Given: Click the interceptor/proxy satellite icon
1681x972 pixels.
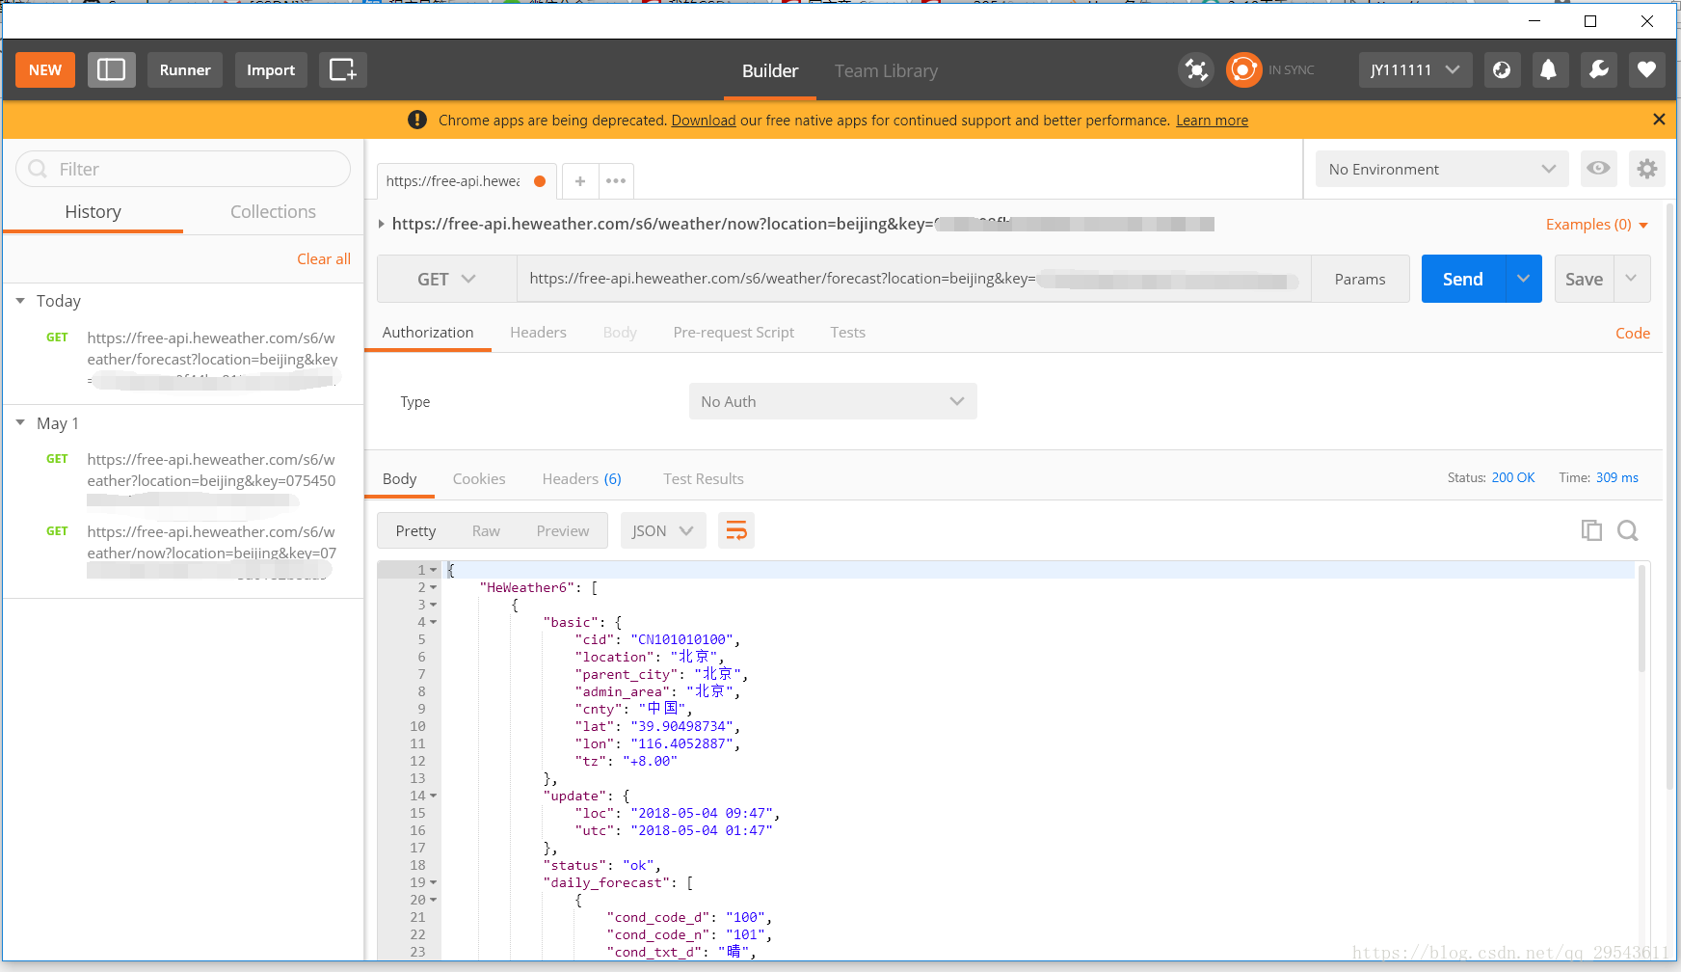Looking at the screenshot, I should tap(1196, 69).
